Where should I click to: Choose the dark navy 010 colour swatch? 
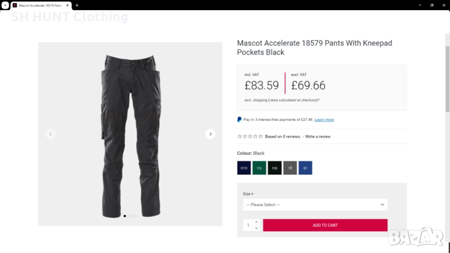point(244,168)
